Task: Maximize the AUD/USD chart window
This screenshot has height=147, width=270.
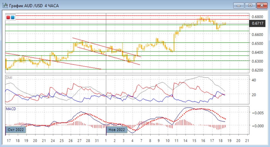Action: pos(250,5)
